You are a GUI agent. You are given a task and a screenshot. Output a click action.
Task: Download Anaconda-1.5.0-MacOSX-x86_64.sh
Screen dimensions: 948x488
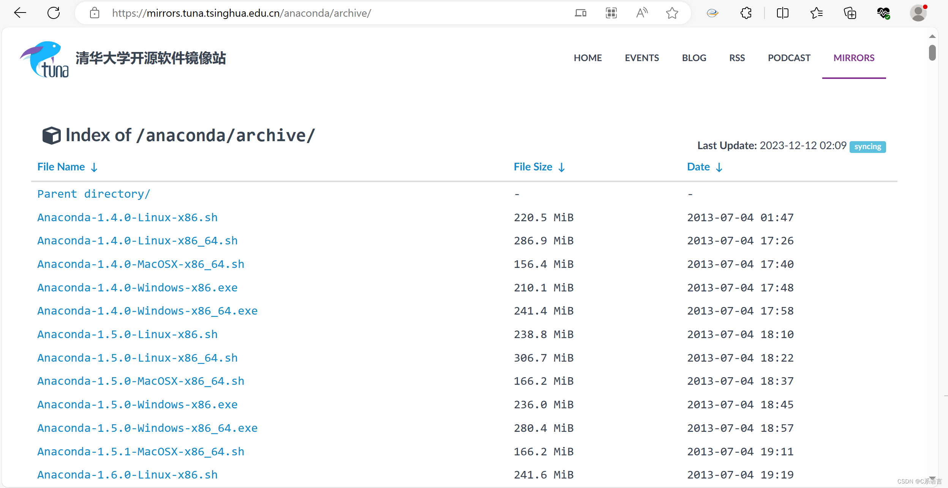141,381
